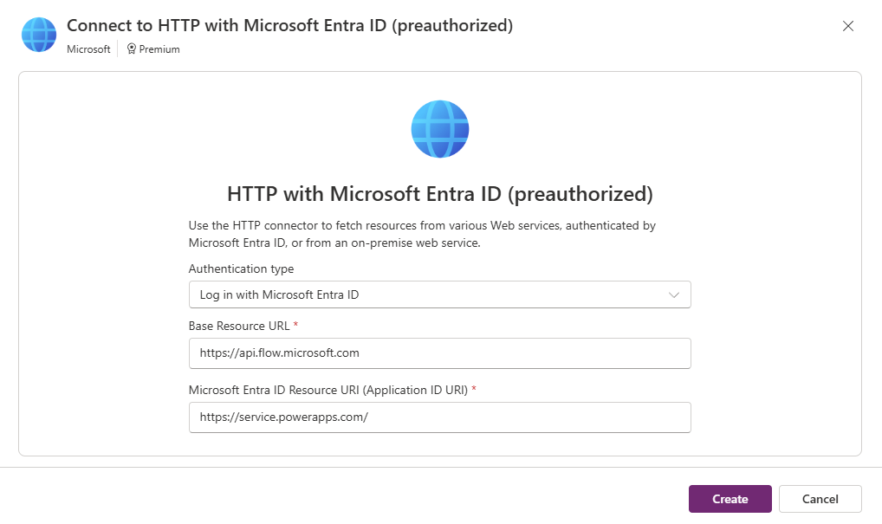
Task: Click into the Base Resource URL field
Action: [440, 353]
